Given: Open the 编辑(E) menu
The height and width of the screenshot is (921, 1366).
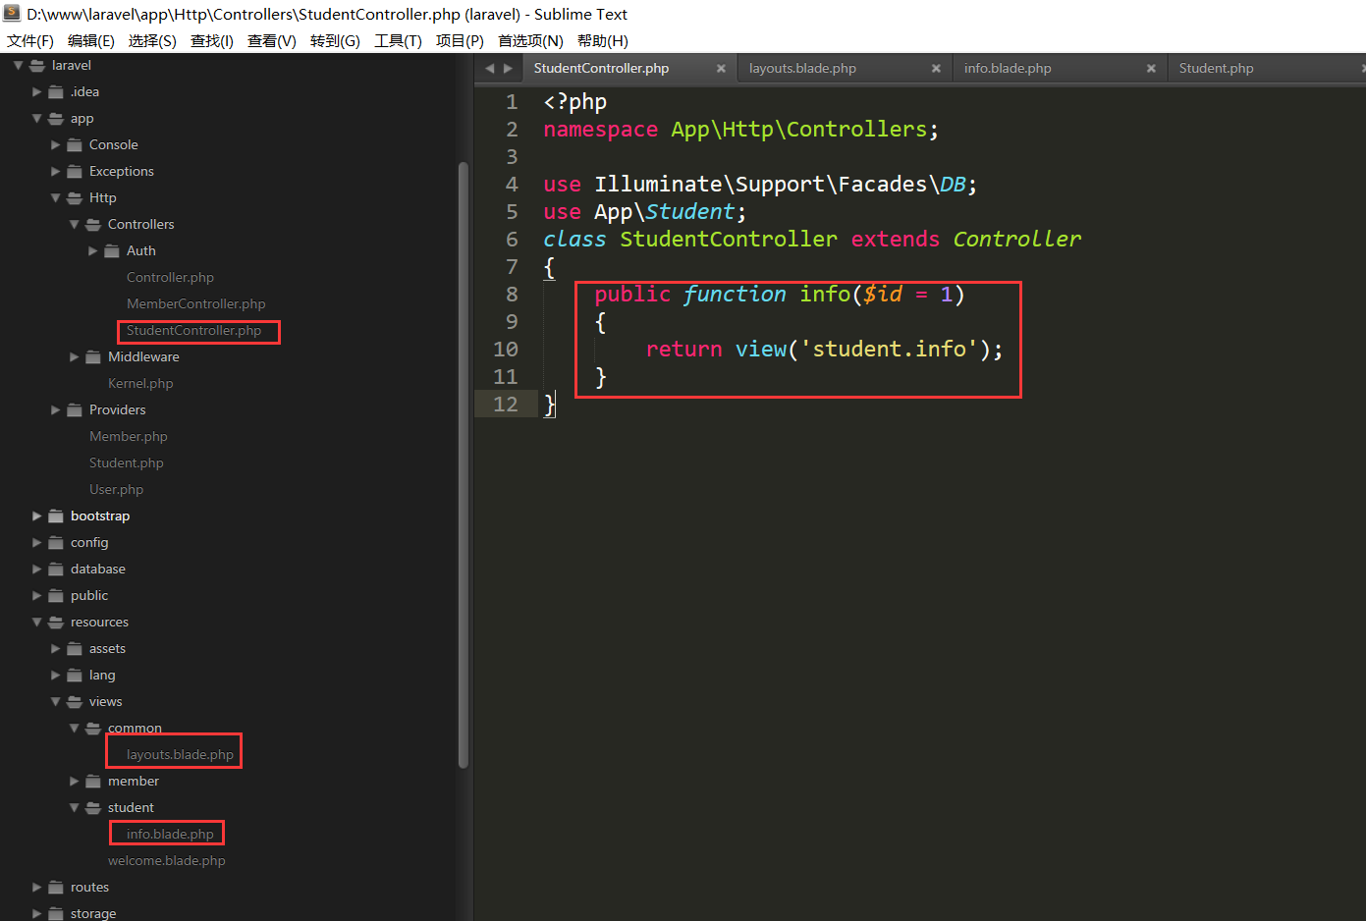Looking at the screenshot, I should tap(91, 40).
